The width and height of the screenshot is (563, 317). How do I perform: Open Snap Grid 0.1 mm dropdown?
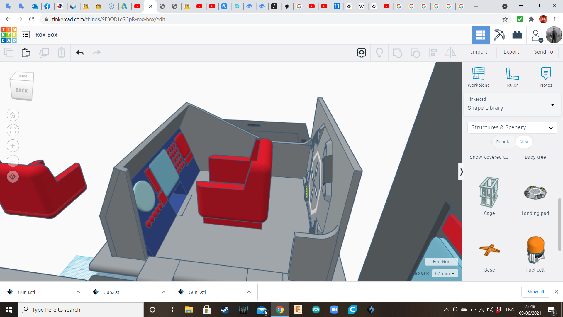pyautogui.click(x=445, y=273)
